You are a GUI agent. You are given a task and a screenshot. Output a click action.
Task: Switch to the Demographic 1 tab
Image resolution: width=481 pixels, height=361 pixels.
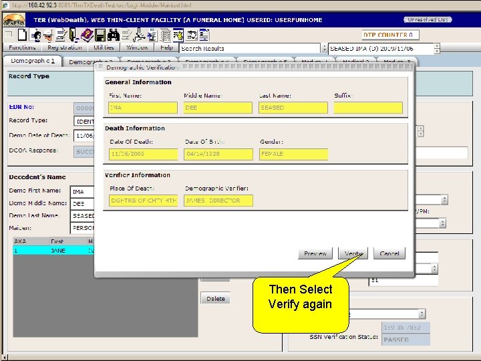(33, 61)
